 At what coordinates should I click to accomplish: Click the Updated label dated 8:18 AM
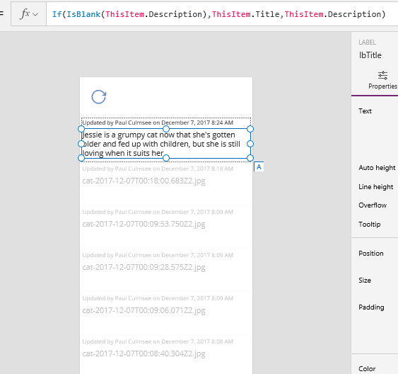click(x=158, y=169)
